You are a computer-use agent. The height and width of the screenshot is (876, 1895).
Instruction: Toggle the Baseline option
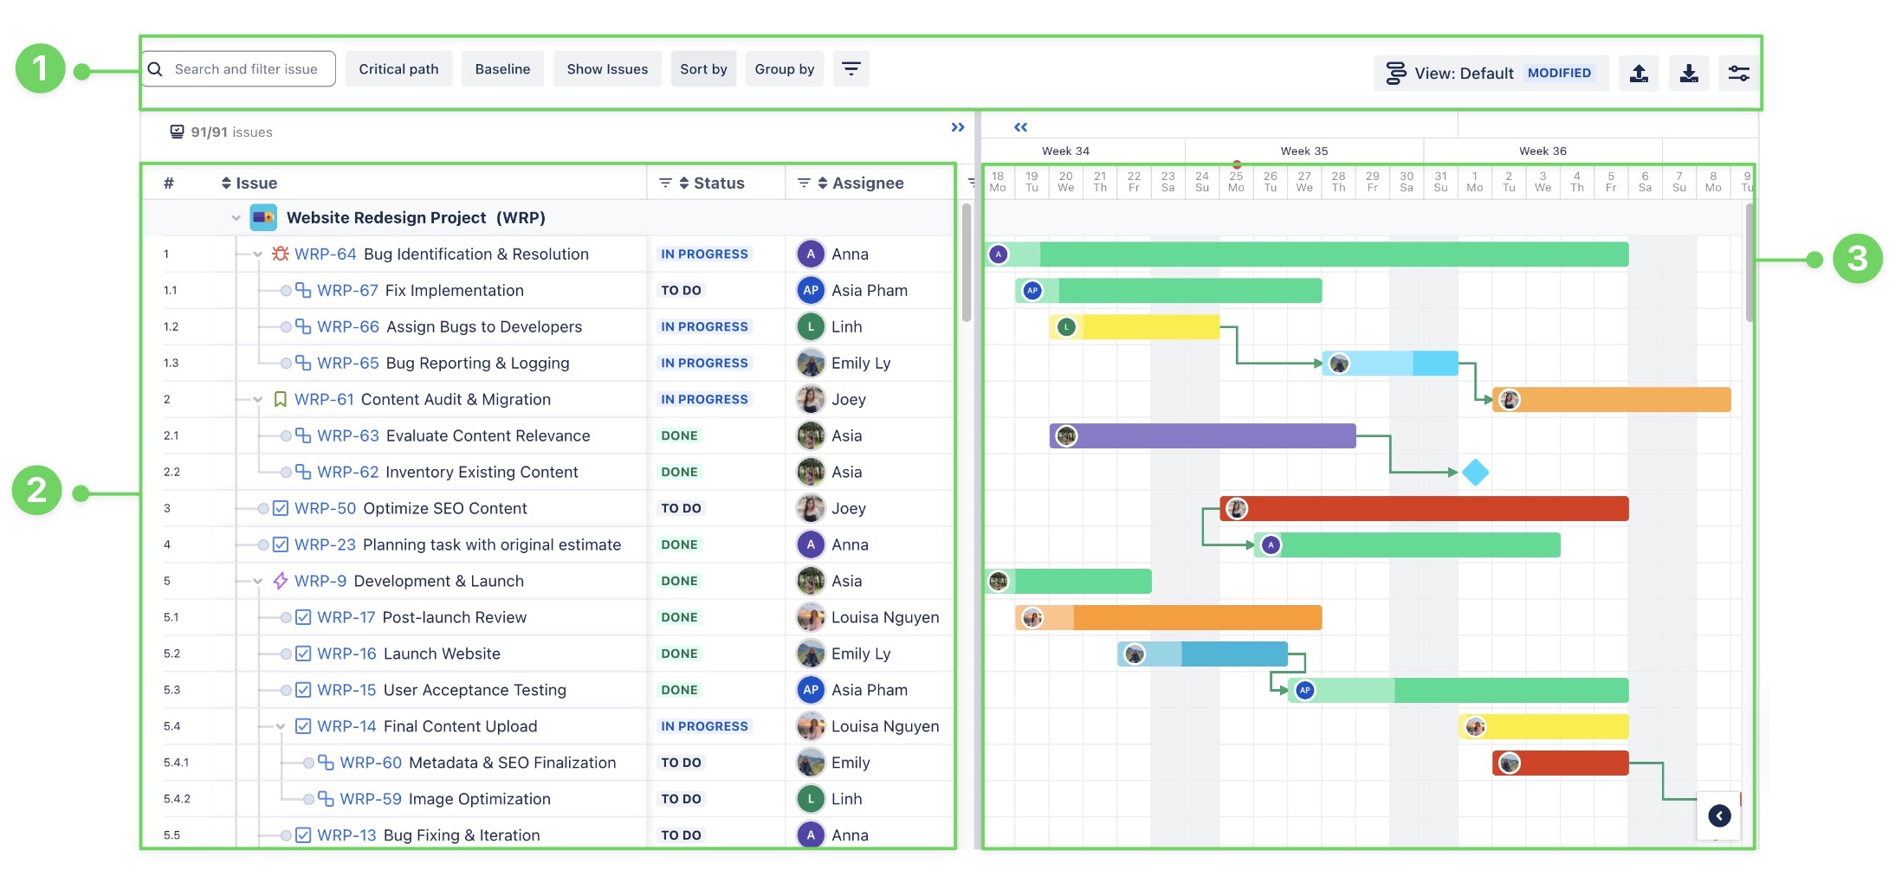[502, 69]
